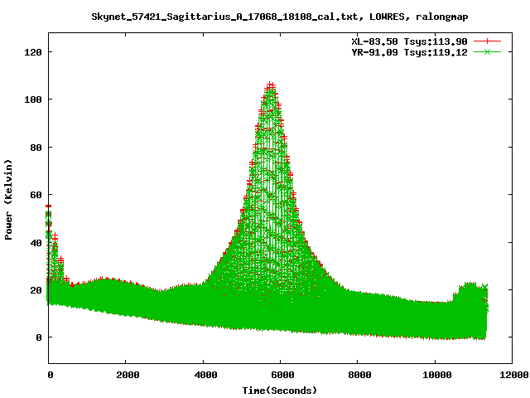Click the peak of the curve near 6000 seconds
This screenshot has width=530, height=398.
[x=271, y=85]
